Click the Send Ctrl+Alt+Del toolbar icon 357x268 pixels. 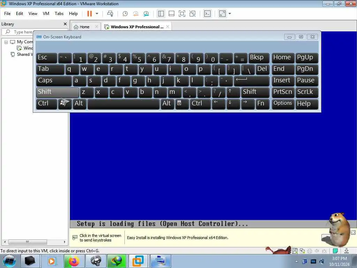pos(110,14)
